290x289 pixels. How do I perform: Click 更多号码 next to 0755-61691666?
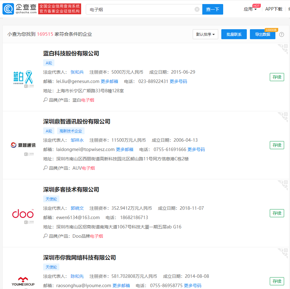(196, 149)
